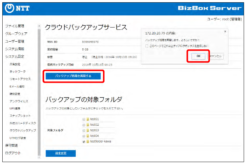This screenshot has height=165, width=246.
Task: Open ユーザー管理 in the sidebar
Action: point(14,41)
